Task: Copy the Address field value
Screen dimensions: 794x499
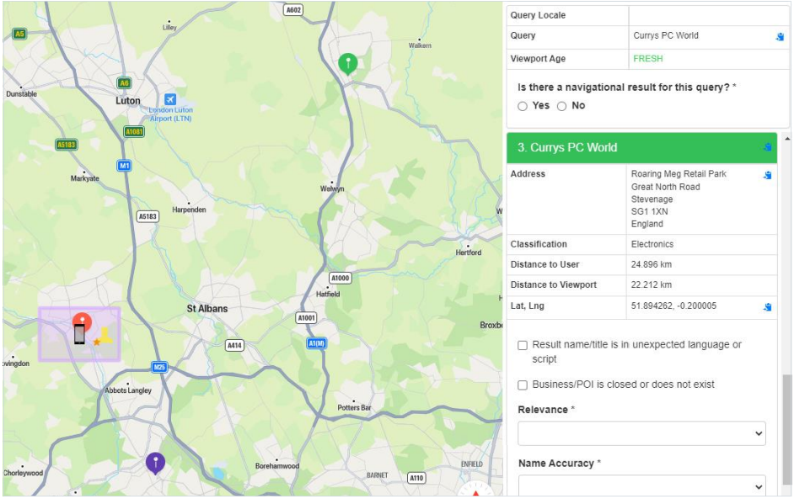Action: [x=768, y=175]
